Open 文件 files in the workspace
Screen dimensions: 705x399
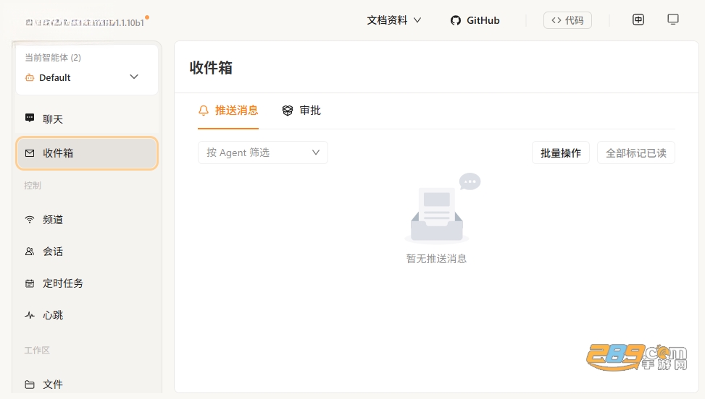(87, 385)
